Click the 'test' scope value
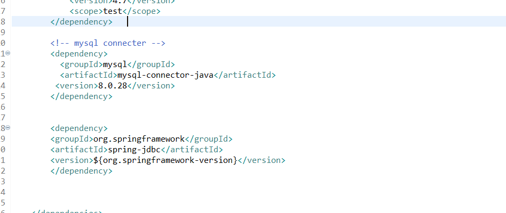 click(113, 11)
